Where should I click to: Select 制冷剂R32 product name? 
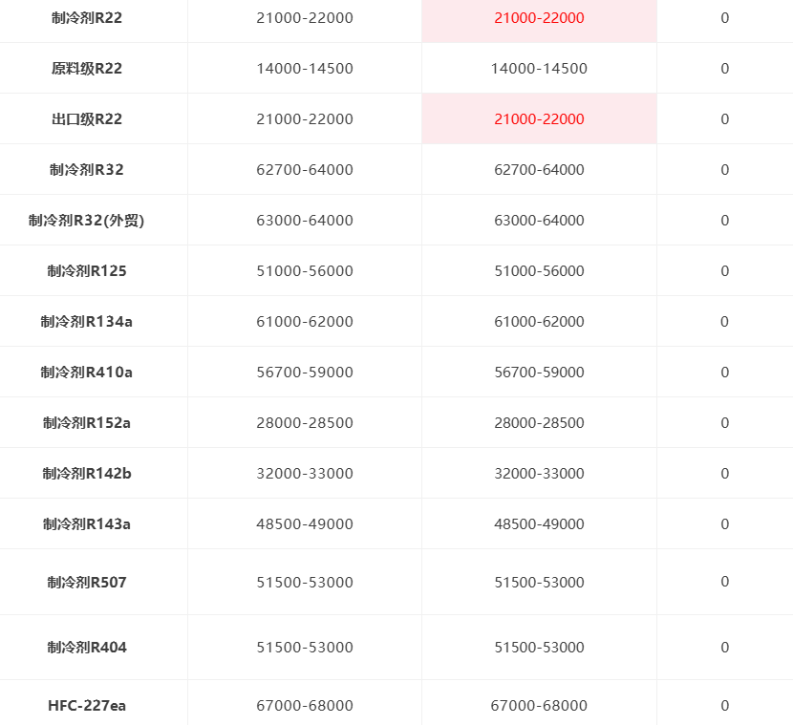(87, 169)
